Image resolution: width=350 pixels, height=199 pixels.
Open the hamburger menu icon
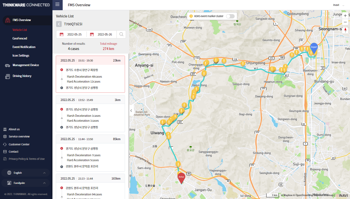[57, 5]
